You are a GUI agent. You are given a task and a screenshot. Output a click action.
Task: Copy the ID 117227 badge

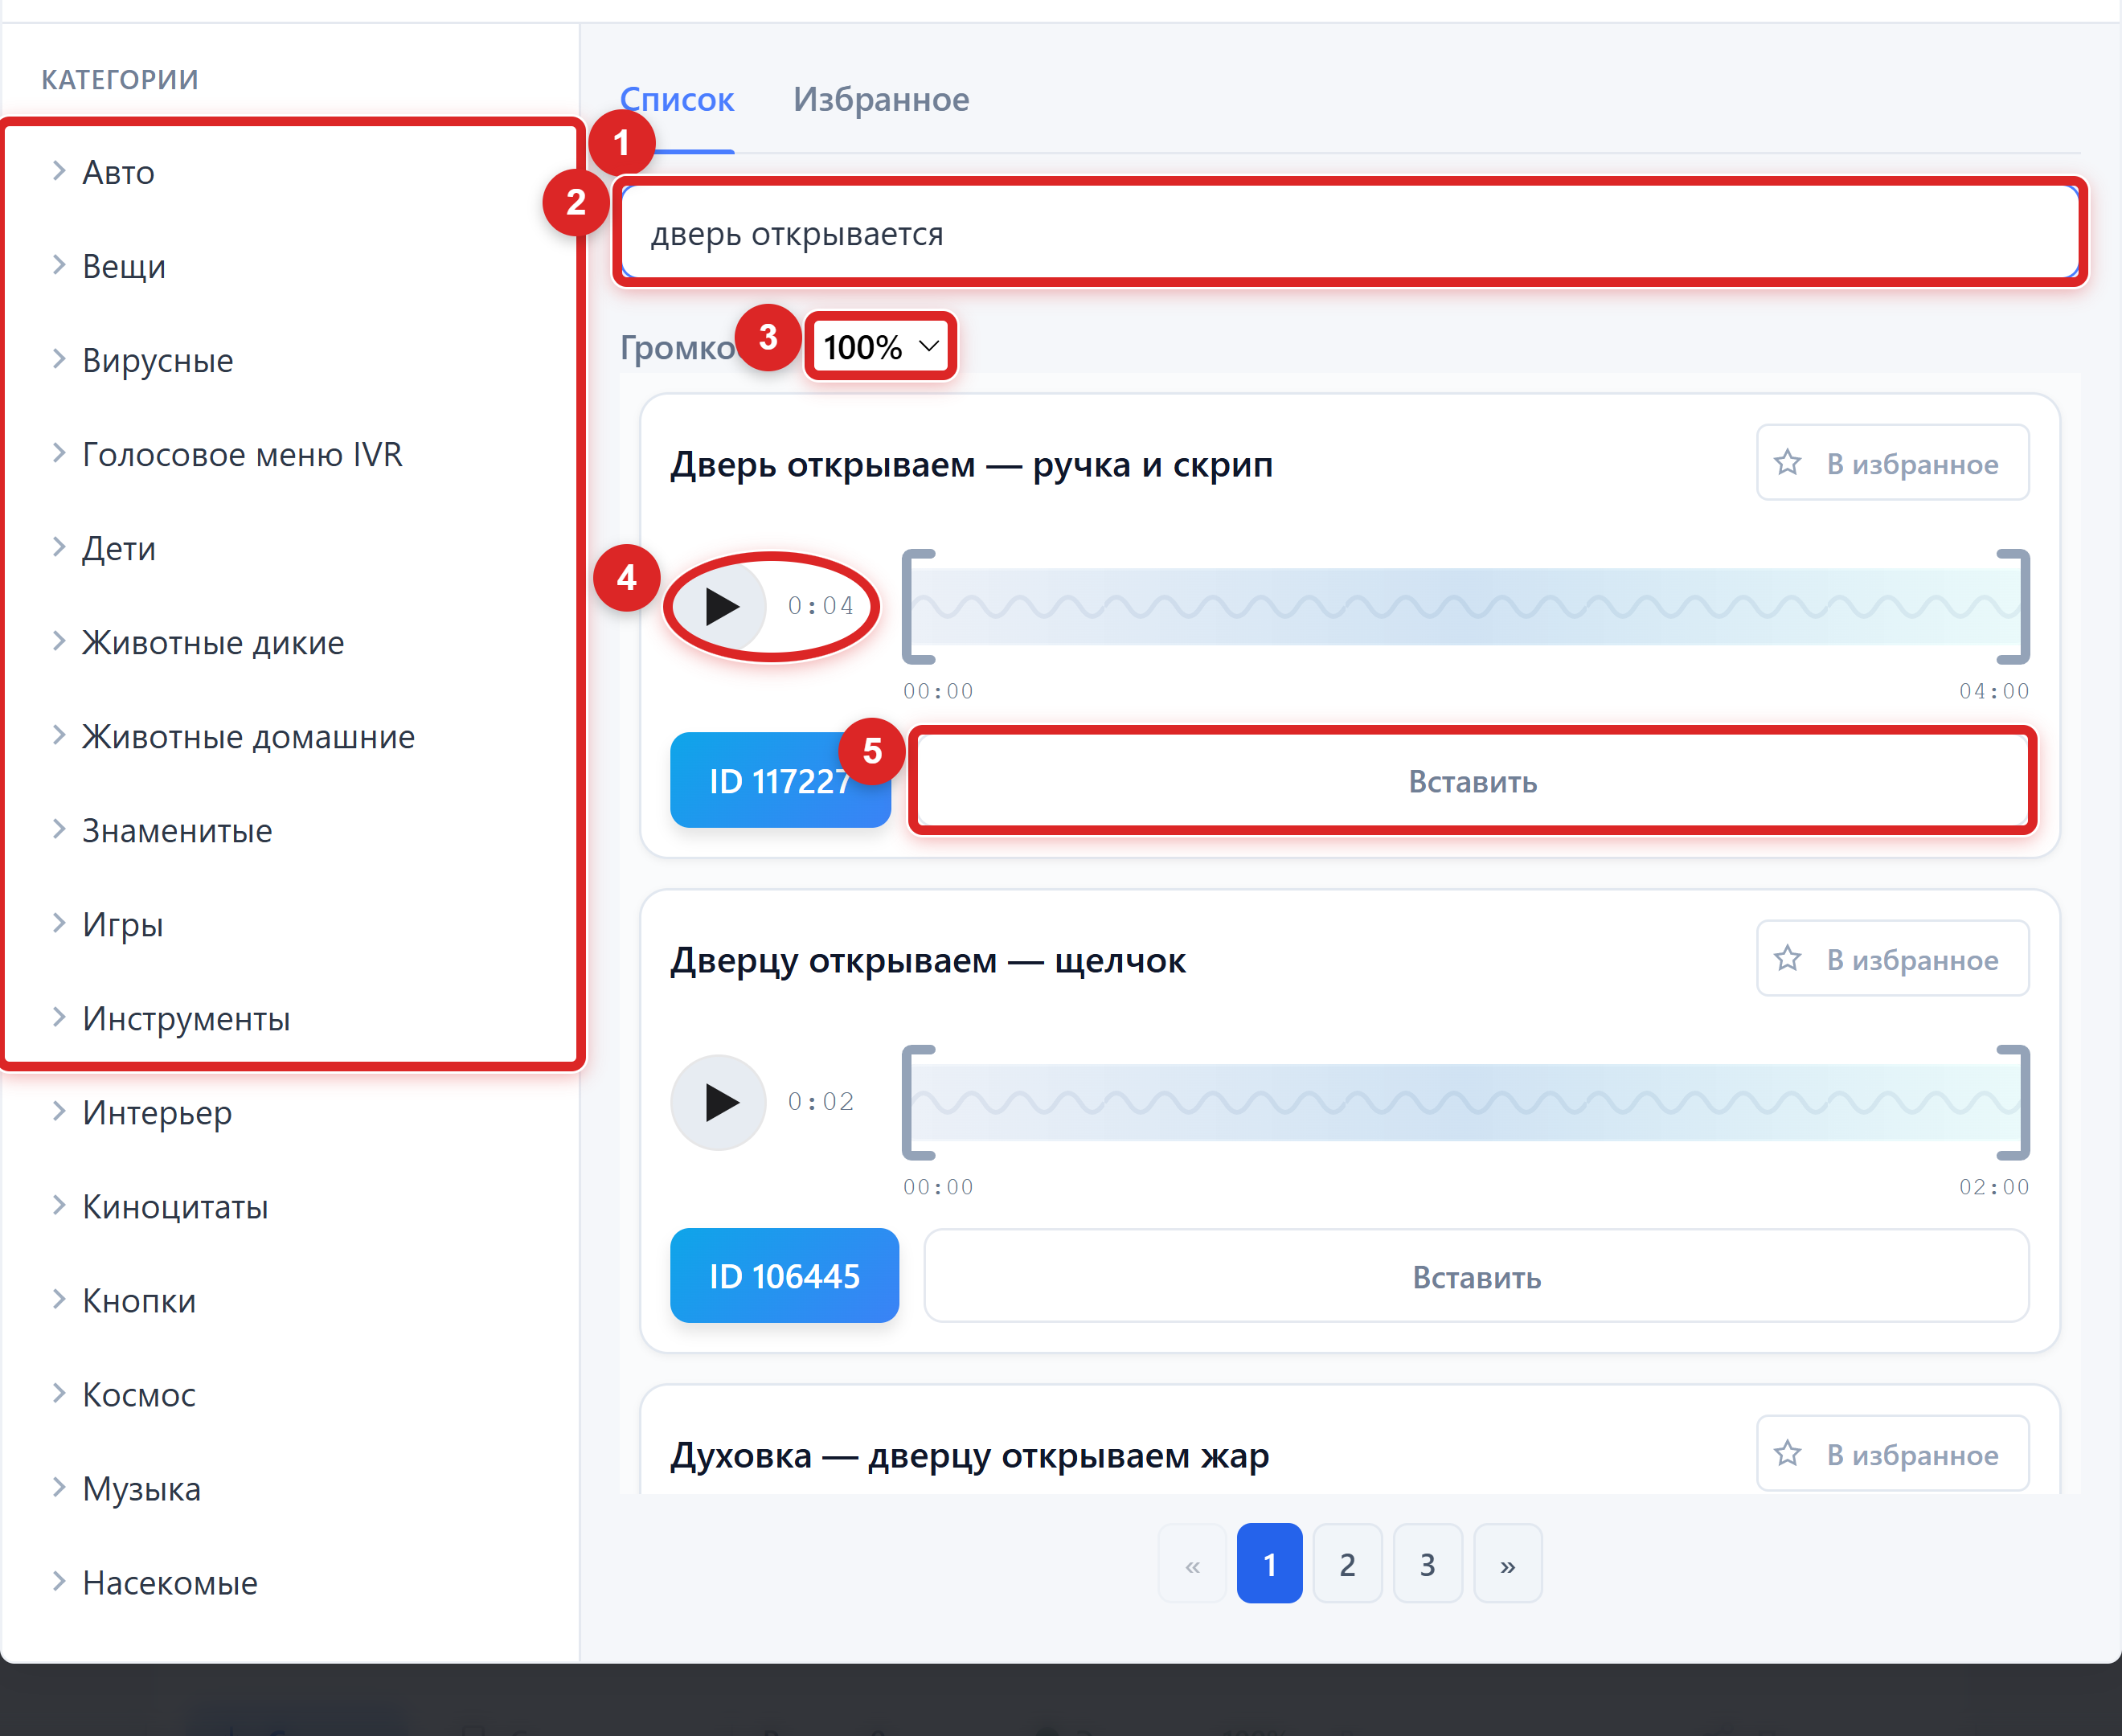tap(780, 781)
